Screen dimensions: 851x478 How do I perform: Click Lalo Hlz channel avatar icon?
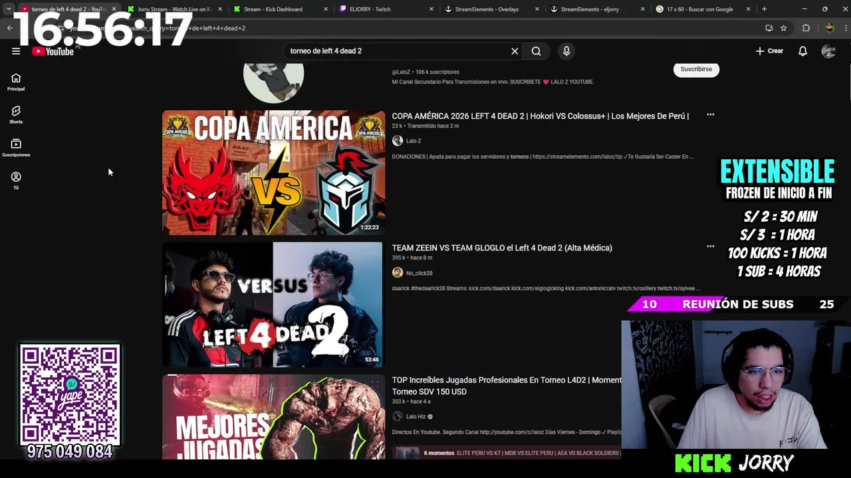398,416
